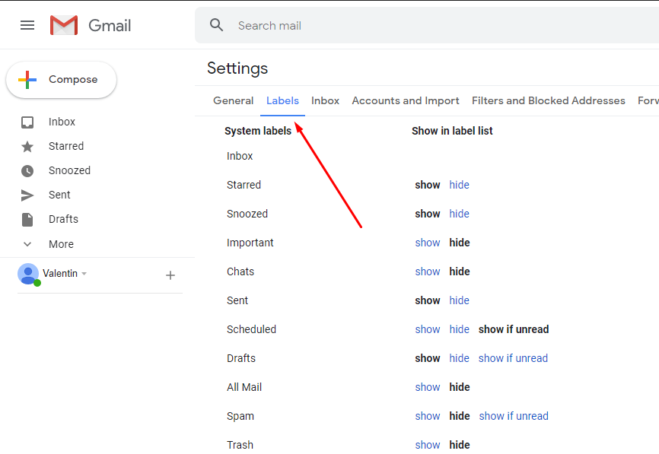The width and height of the screenshot is (659, 454).
Task: Expand the More section in sidebar
Action: coord(27,244)
